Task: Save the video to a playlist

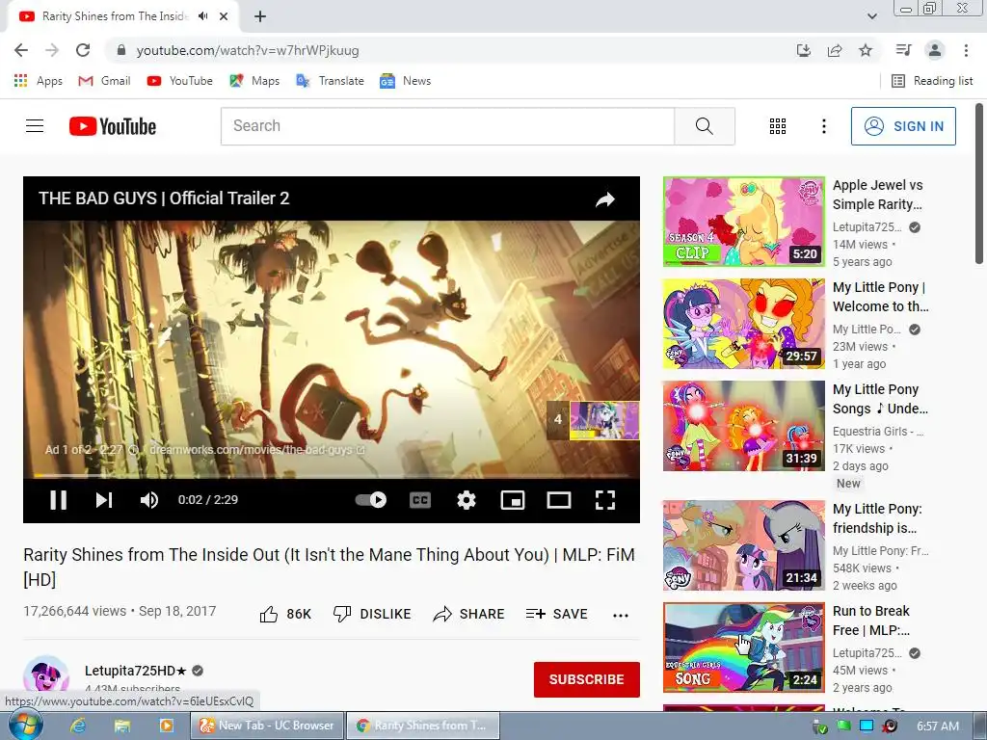Action: pos(556,614)
